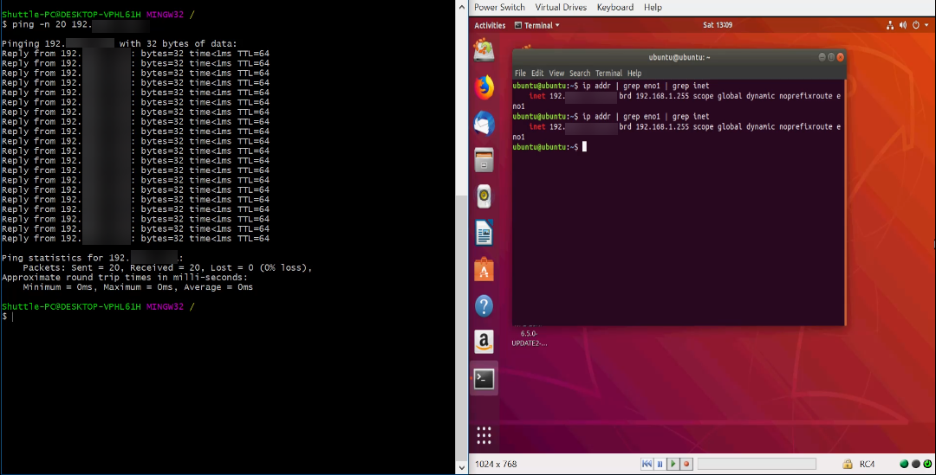Select the Terminal icon in the dock
This screenshot has height=475, width=936.
(484, 378)
